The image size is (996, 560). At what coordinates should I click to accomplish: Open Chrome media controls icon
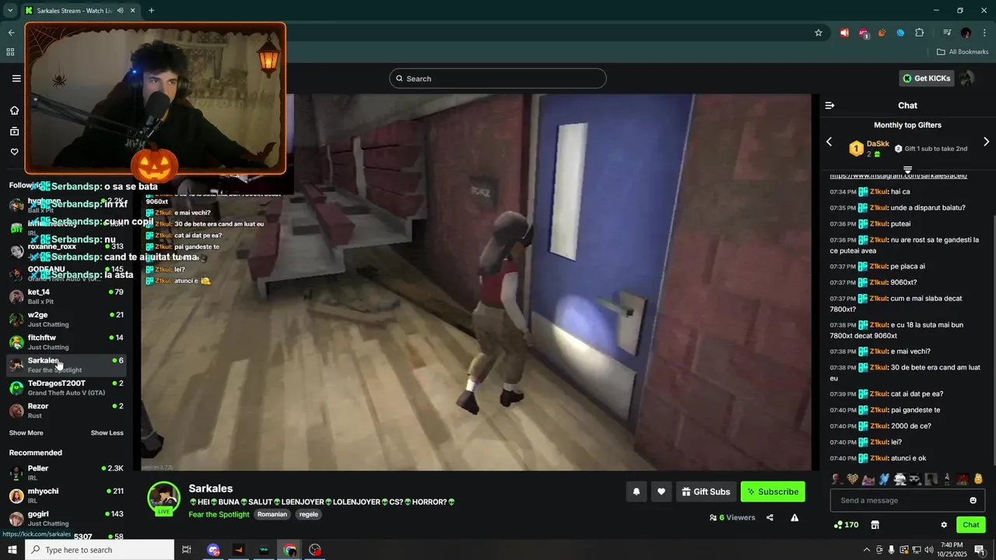click(947, 33)
